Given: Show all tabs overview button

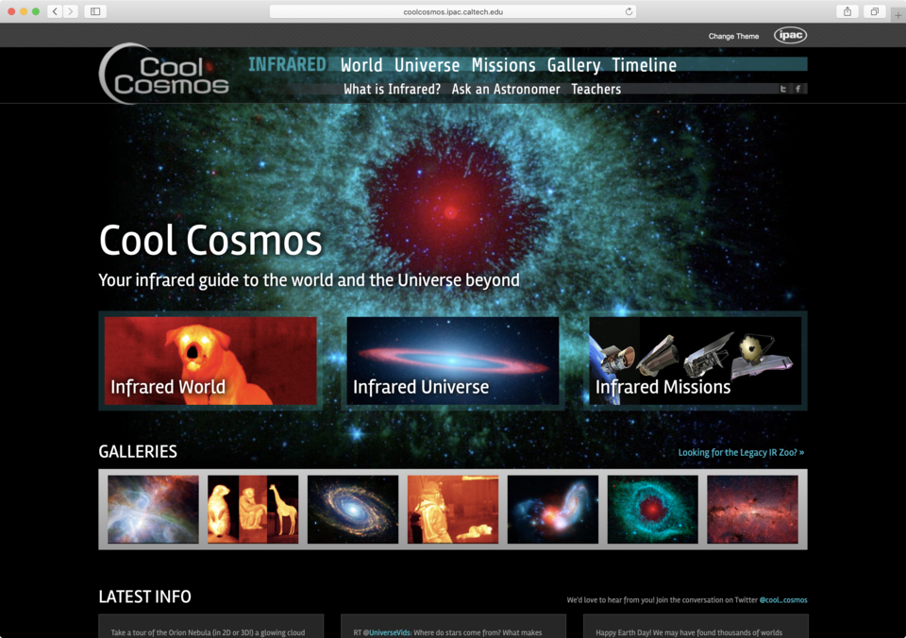Looking at the screenshot, I should pos(875,11).
